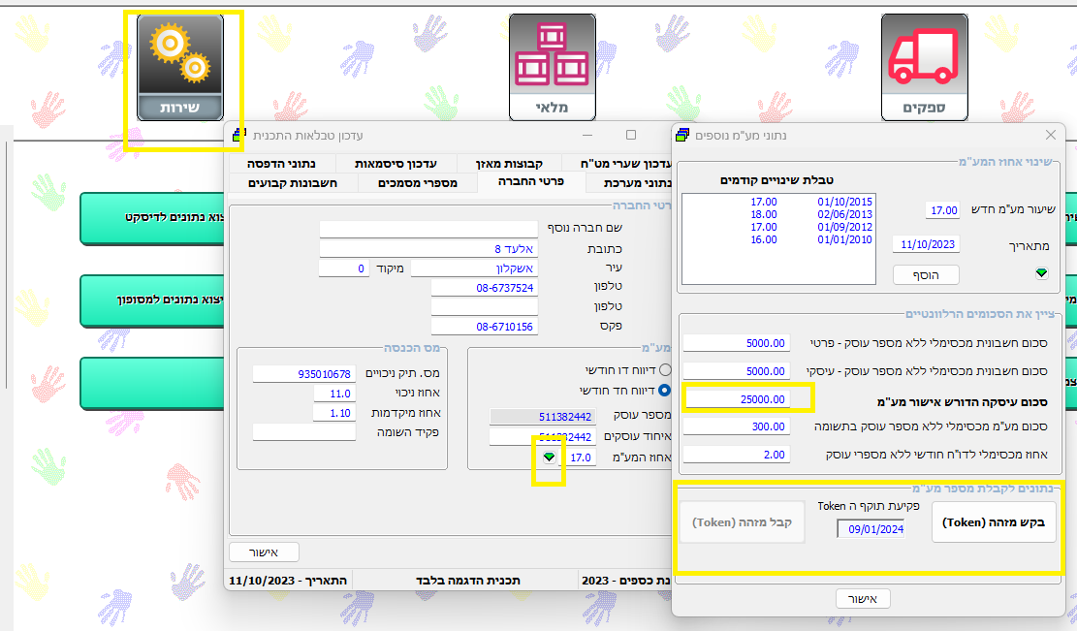Viewport: 1077px width, 631px height.
Task: Select the דיווח דו חודשי radio button
Action: click(665, 370)
